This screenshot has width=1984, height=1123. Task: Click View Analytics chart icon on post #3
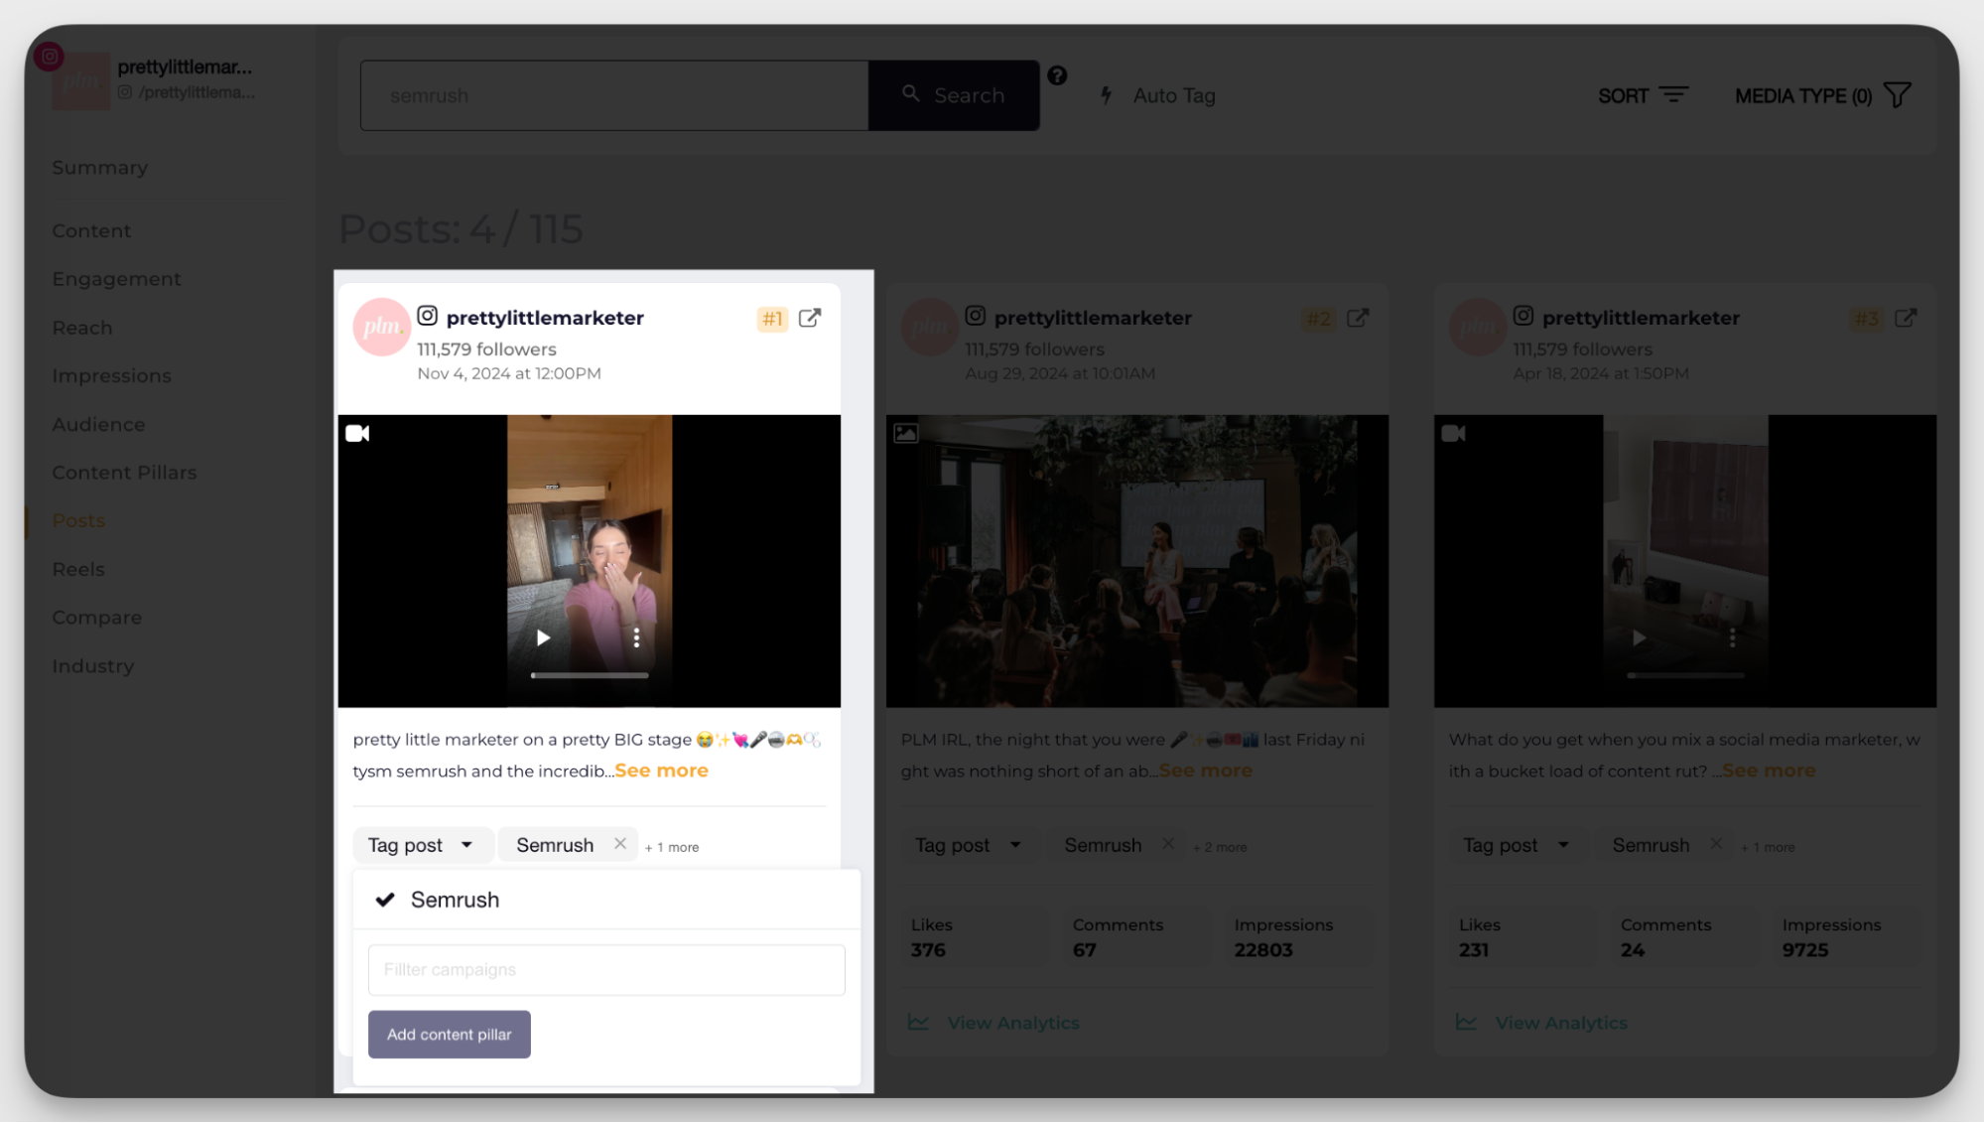[1466, 1022]
